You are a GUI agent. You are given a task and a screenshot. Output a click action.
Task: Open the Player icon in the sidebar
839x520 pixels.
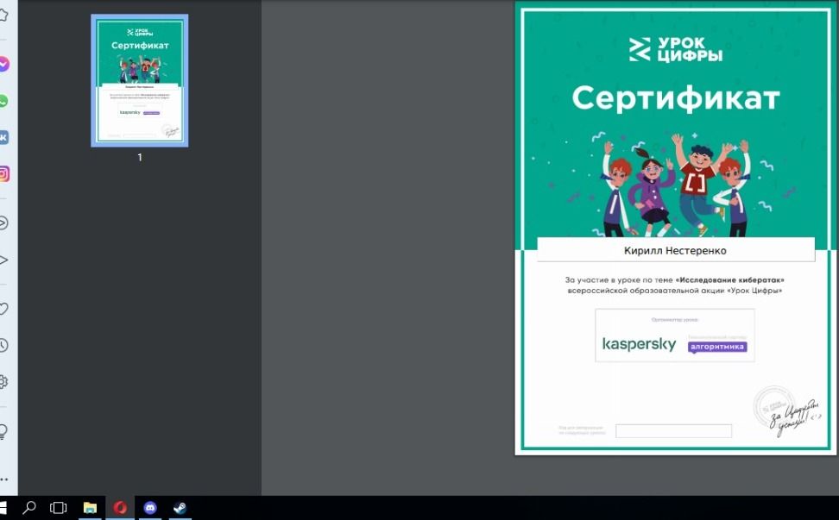coord(3,222)
